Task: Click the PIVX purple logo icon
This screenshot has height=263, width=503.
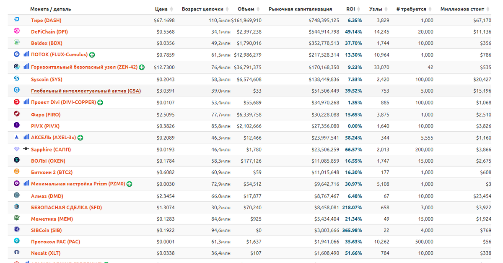Action: (17, 125)
